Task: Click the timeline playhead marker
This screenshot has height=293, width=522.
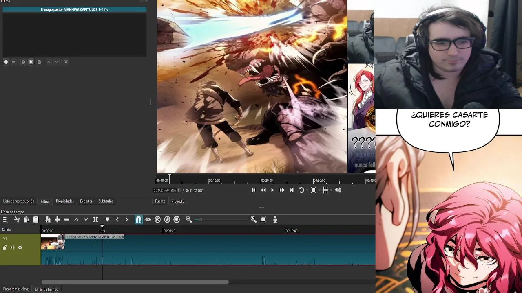Action: point(102,227)
